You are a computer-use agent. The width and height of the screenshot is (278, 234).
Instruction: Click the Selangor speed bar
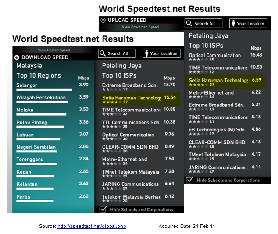(x=44, y=90)
